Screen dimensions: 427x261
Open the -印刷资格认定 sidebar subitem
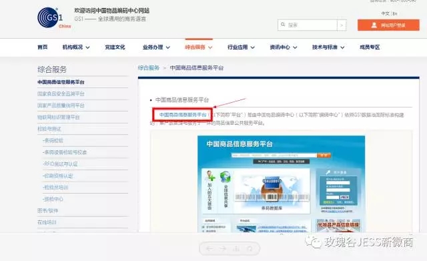tap(58, 176)
